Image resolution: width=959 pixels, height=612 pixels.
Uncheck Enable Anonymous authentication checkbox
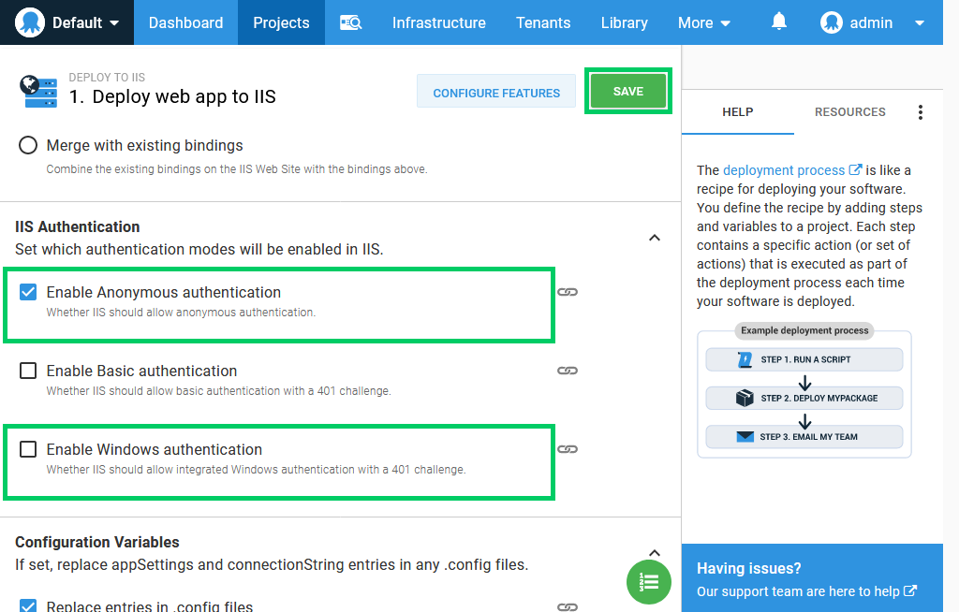click(28, 292)
